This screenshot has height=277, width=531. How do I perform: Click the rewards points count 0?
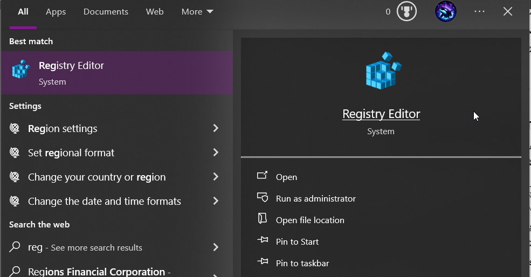click(388, 11)
